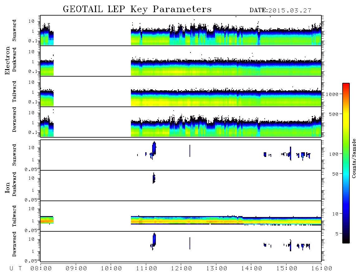This screenshot has height=274, width=356.
Task: Click the Ion Sunward vertical spike after 12:00
Action: (190, 151)
